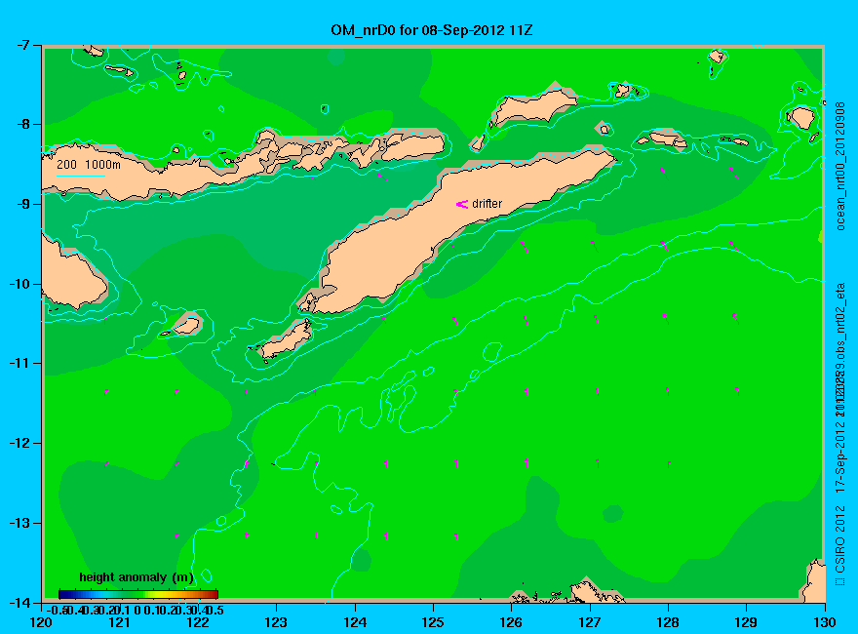858x634 pixels.
Task: Click the '-11' latitude axis label
Action: click(19, 363)
